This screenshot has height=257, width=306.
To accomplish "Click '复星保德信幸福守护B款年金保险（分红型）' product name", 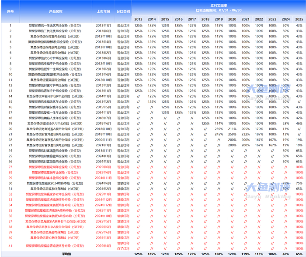I will click(x=55, y=96).
